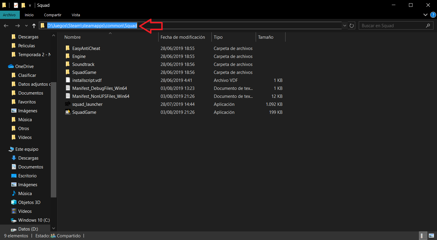Select the 199 KB SquadGame application icon
The width and height of the screenshot is (437, 240).
68,112
